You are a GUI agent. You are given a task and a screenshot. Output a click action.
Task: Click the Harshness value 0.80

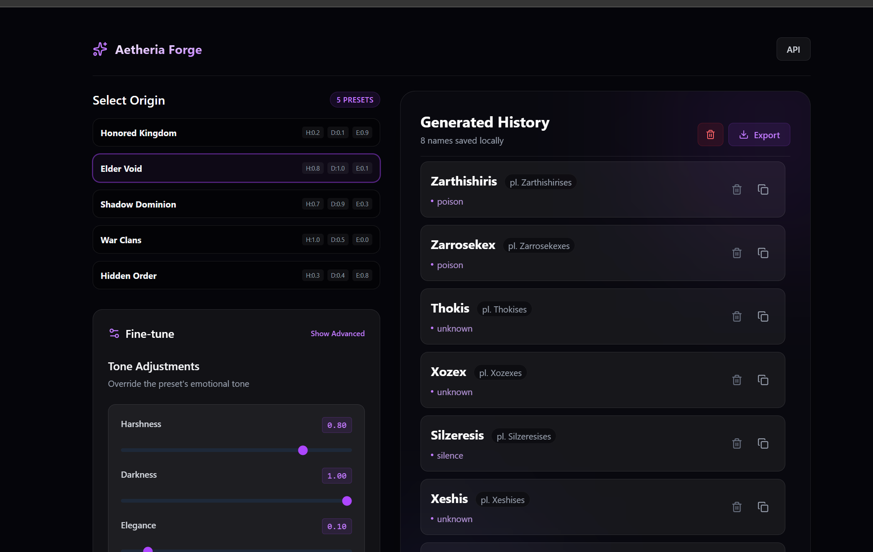pyautogui.click(x=337, y=425)
